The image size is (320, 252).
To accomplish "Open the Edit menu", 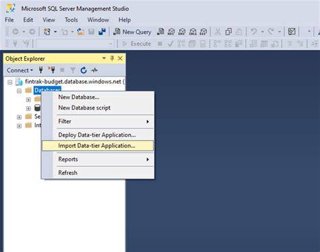I will pyautogui.click(x=28, y=20).
